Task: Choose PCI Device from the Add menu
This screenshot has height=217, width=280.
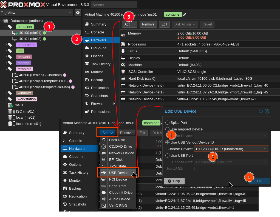Action: 118,179
